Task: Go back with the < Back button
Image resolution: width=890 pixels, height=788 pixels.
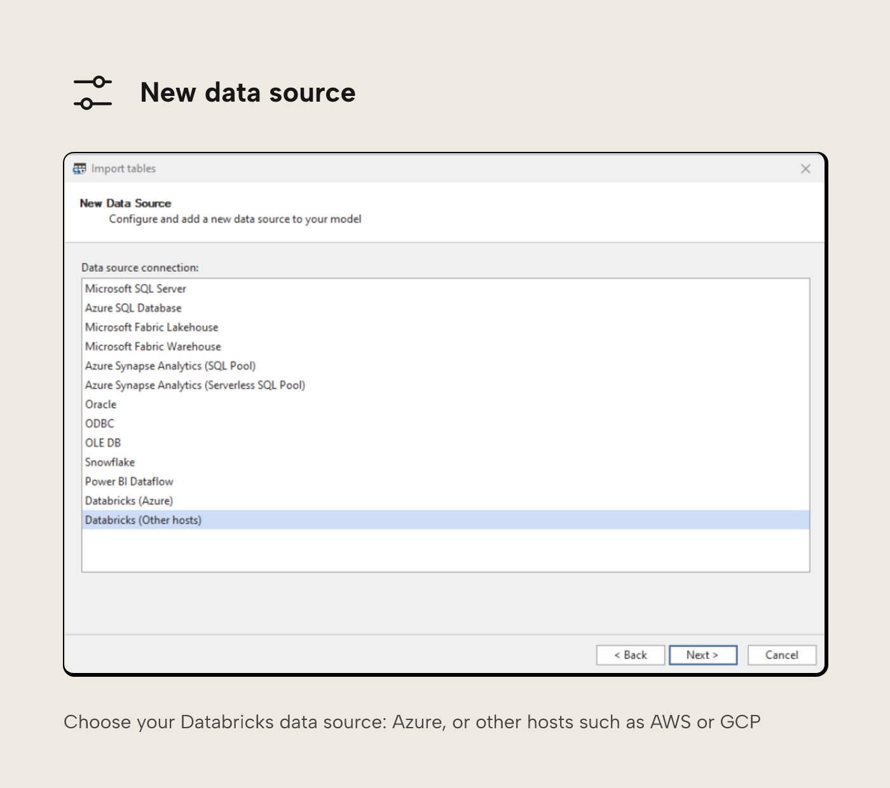Action: [631, 655]
